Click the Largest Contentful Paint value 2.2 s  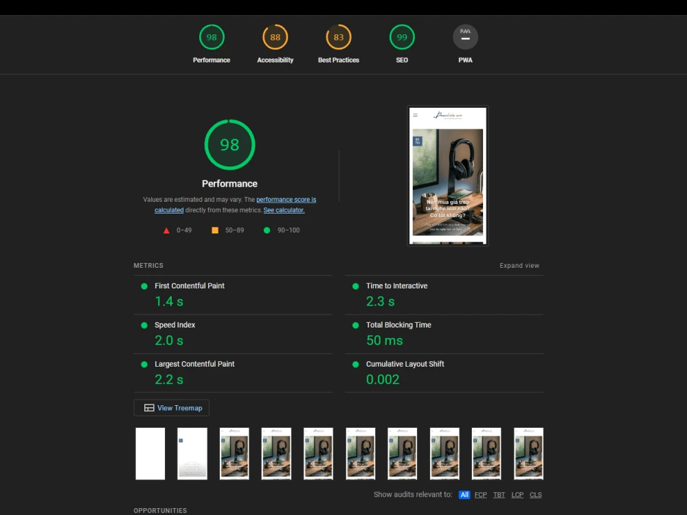(169, 379)
